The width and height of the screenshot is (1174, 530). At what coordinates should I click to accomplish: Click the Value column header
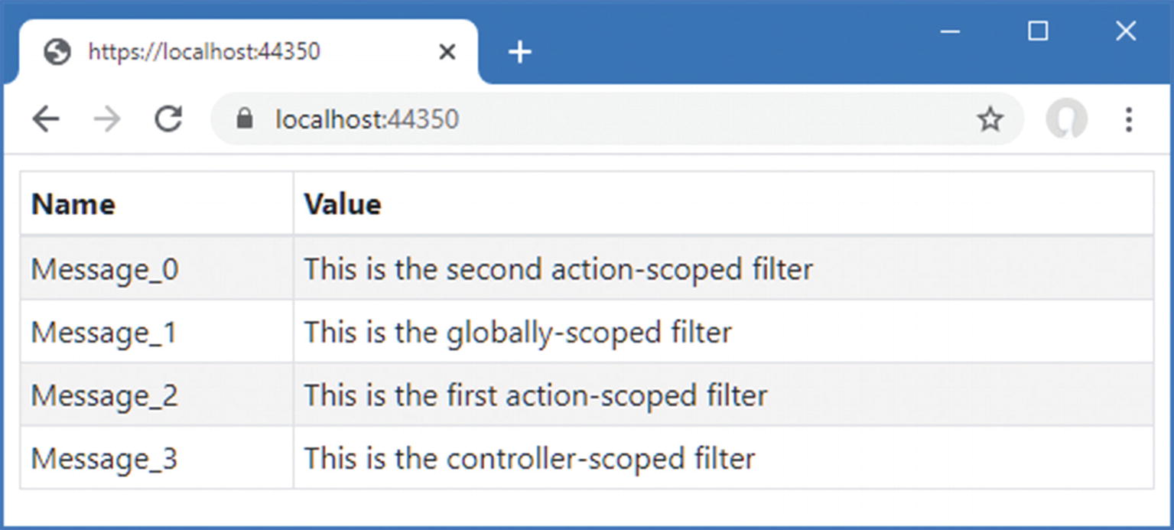pyautogui.click(x=343, y=204)
